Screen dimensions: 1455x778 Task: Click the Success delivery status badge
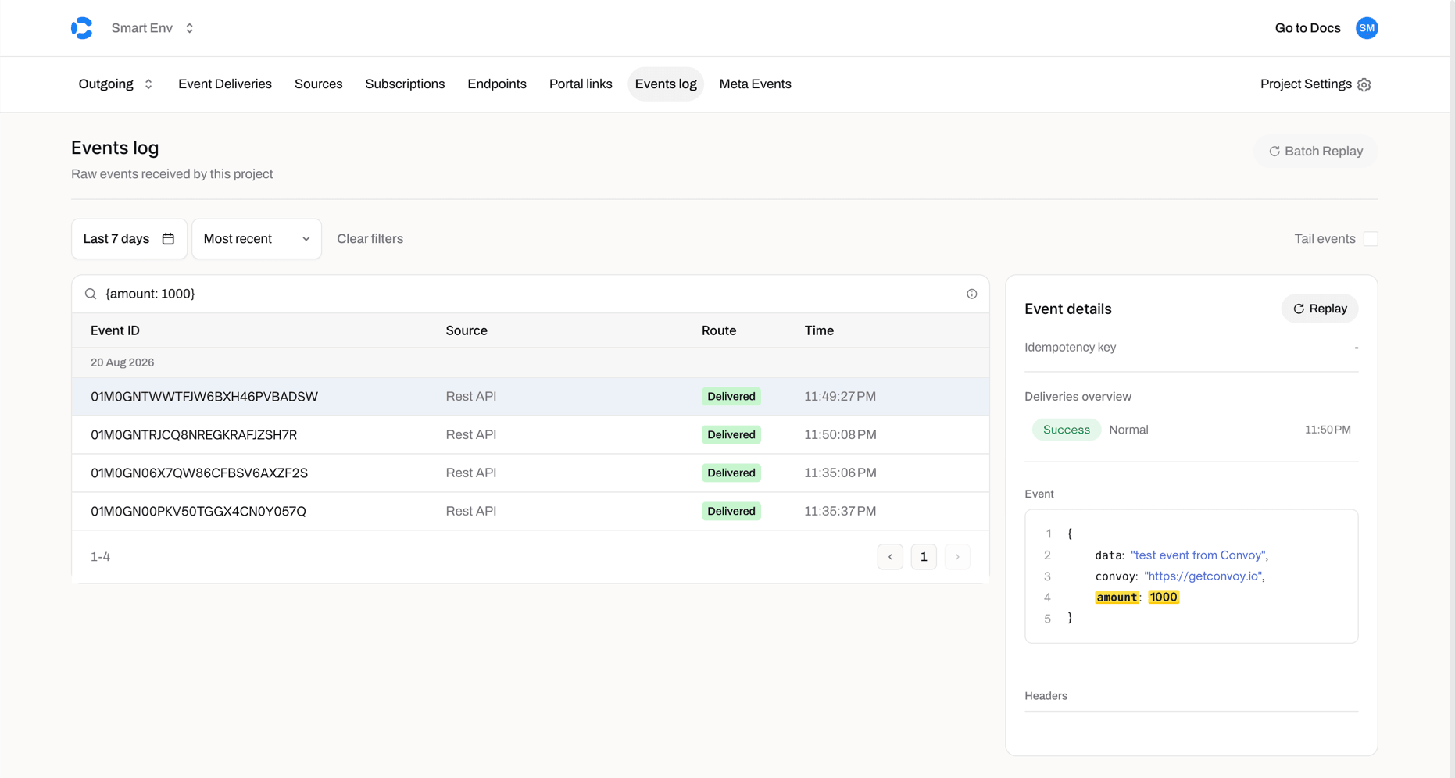(1066, 430)
